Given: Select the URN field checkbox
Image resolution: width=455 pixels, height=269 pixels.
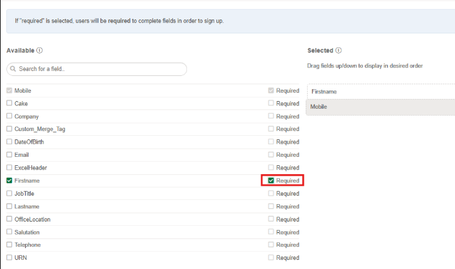Looking at the screenshot, I should [x=9, y=257].
